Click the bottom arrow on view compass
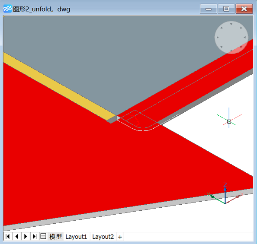The height and width of the screenshot is (244, 257). [231, 51]
